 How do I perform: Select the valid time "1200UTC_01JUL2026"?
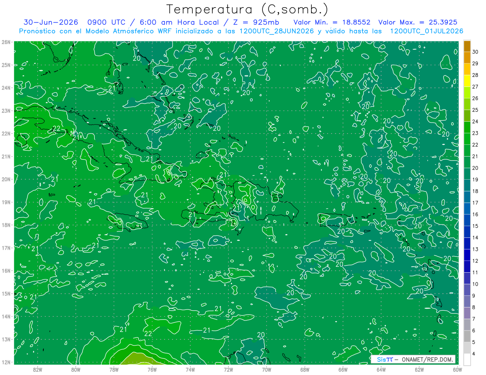click(426, 31)
